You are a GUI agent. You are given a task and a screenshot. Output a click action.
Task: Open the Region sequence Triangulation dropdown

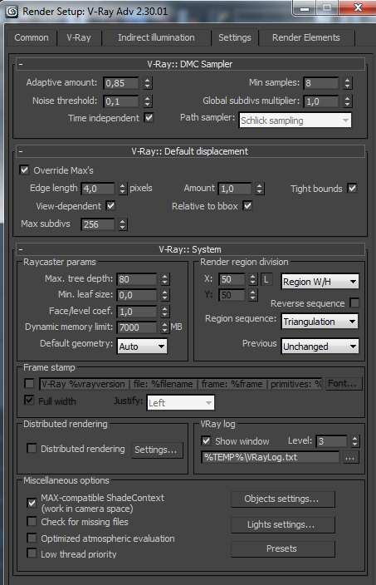(320, 322)
